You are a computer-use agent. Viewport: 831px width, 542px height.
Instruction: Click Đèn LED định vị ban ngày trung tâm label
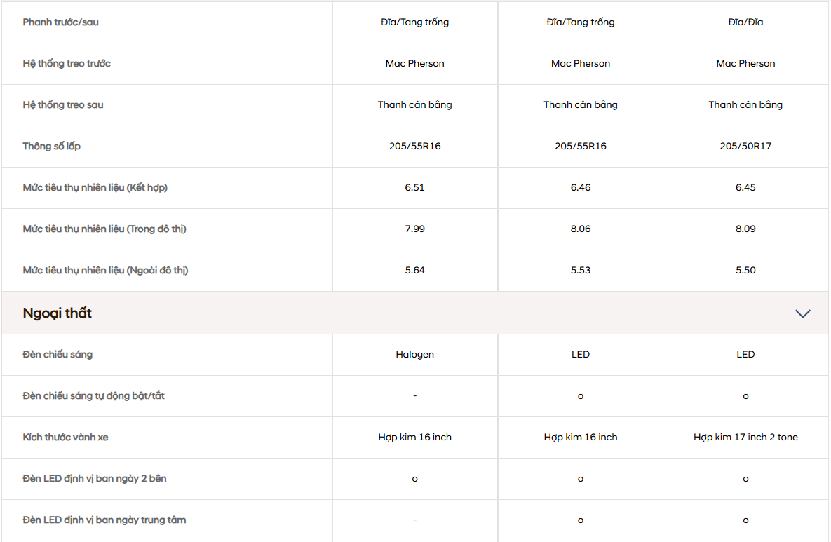[x=104, y=520]
